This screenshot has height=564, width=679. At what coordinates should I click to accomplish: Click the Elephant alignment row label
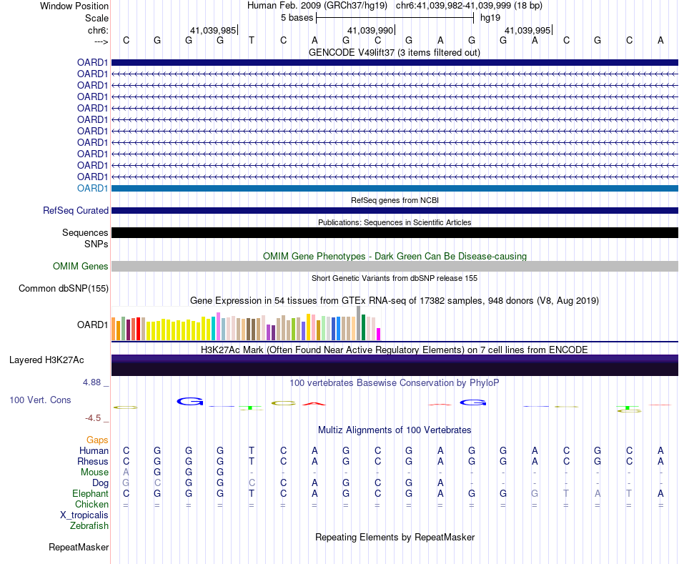[91, 494]
